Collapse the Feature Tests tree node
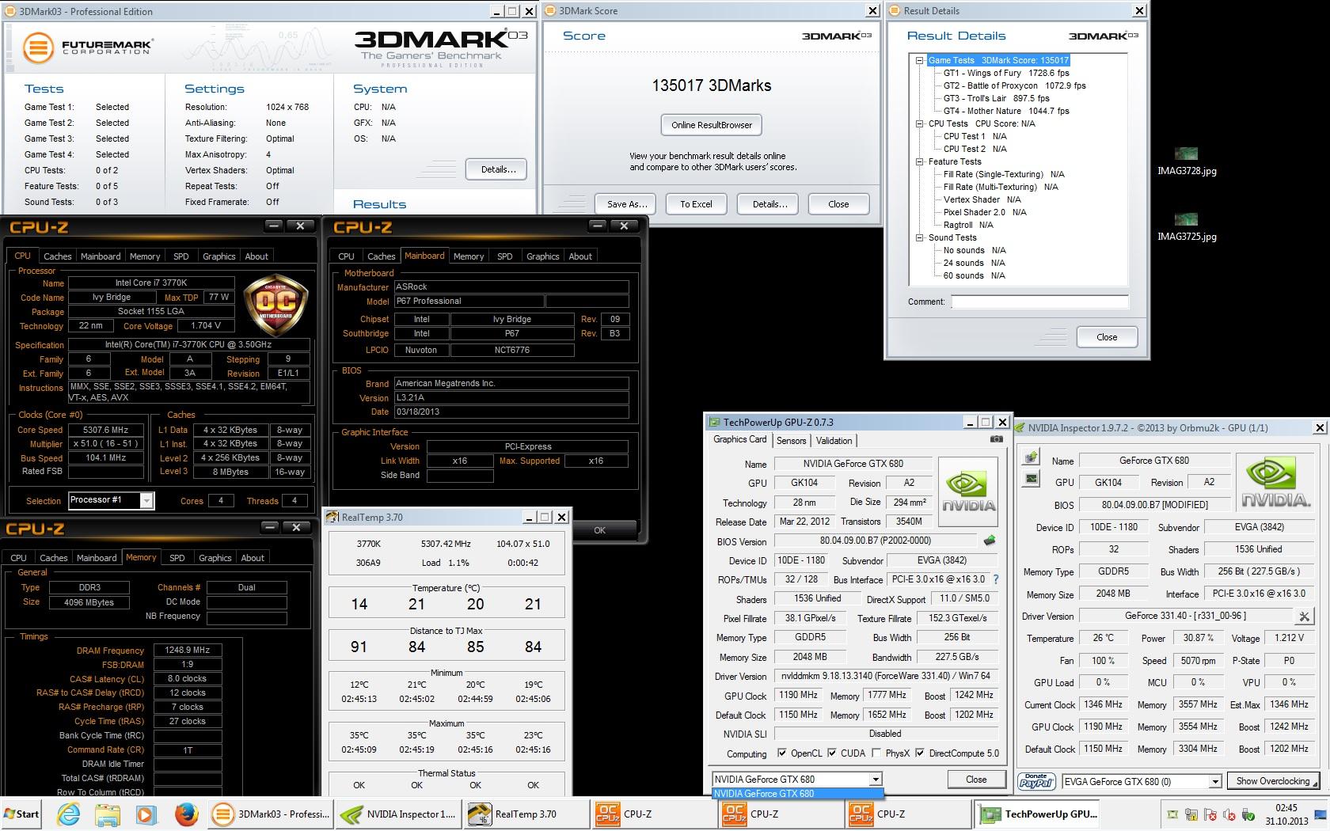 click(920, 161)
